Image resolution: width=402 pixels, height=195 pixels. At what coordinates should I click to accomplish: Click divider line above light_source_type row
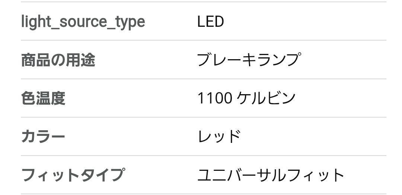click(203, 2)
